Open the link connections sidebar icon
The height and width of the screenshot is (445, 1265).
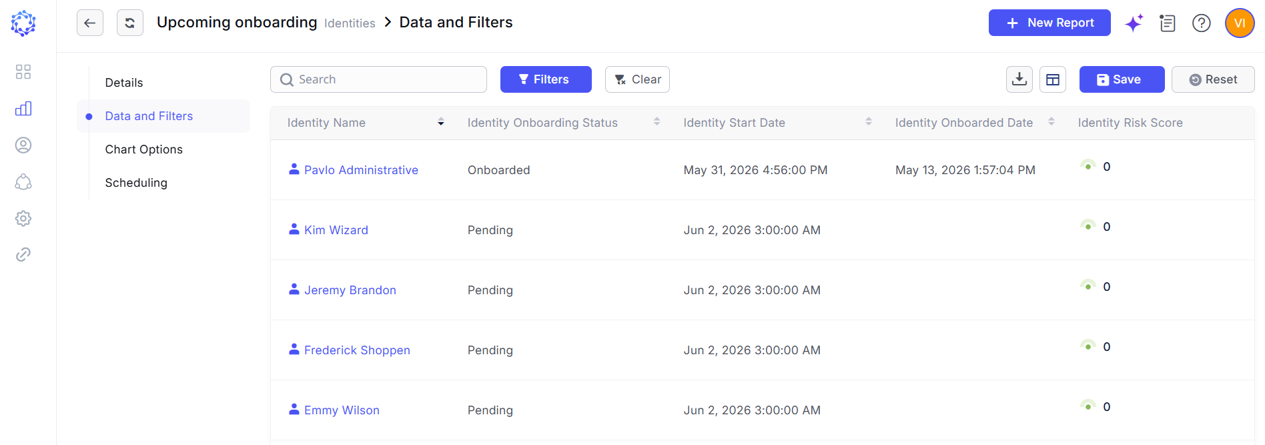click(23, 254)
